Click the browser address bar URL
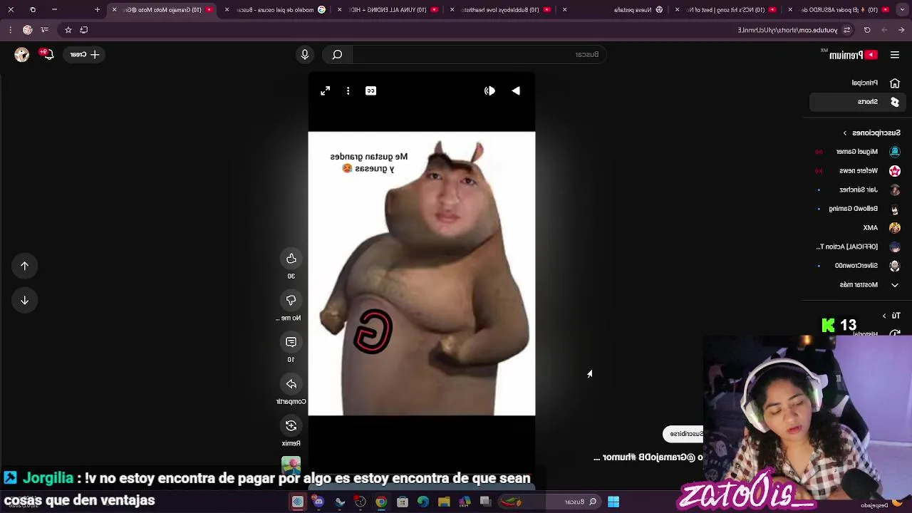The image size is (912, 513). (787, 30)
